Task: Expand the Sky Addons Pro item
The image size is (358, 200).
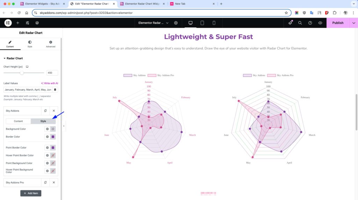Action: (x=22, y=183)
